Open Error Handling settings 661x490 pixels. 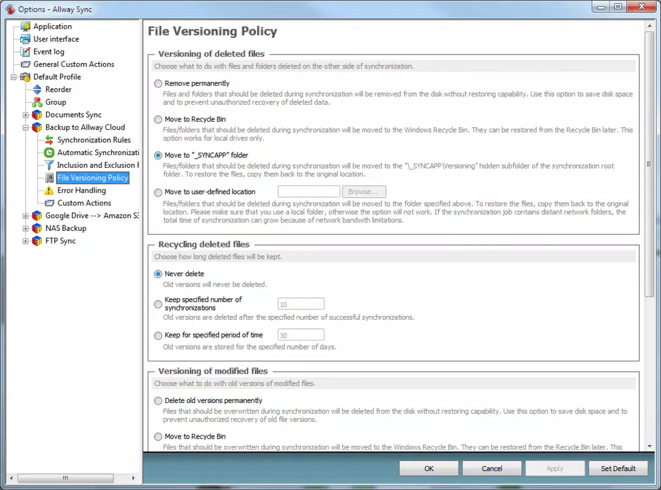(x=82, y=190)
